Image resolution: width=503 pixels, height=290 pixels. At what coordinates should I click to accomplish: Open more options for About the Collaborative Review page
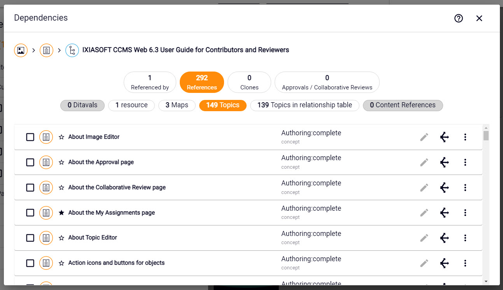[x=465, y=188]
